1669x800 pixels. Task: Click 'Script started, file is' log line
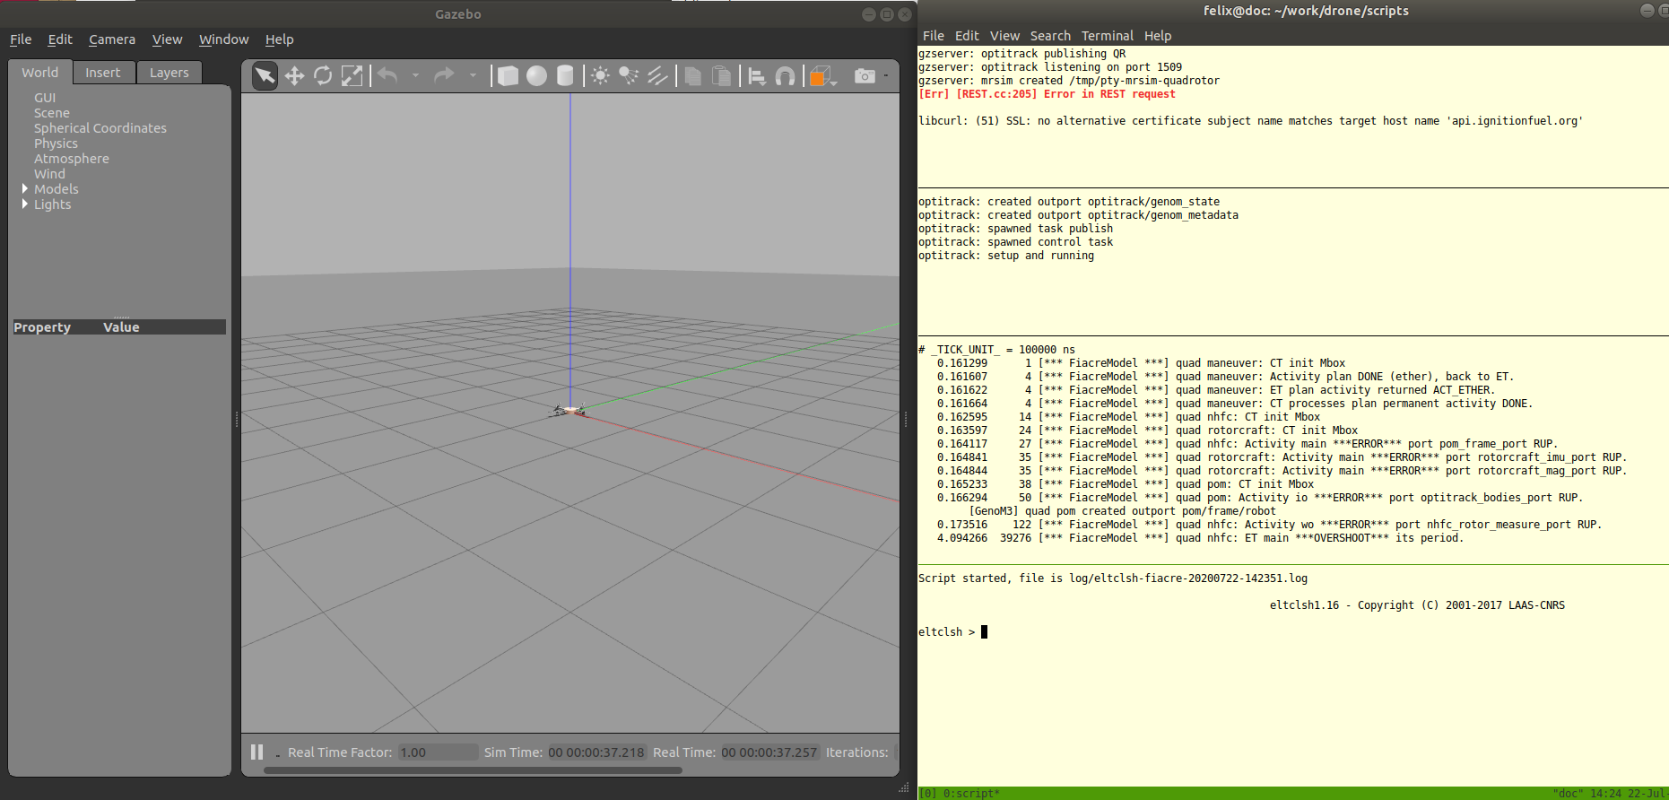[1113, 578]
